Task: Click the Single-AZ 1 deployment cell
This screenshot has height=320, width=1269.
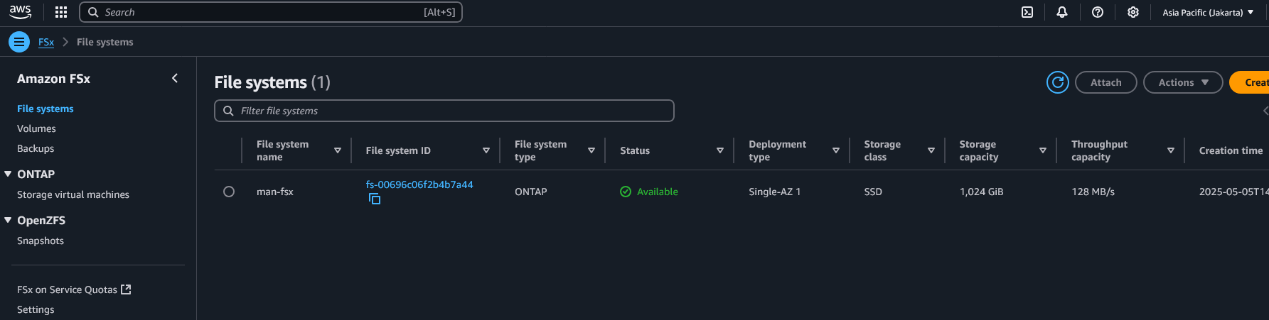Action: pyautogui.click(x=774, y=192)
